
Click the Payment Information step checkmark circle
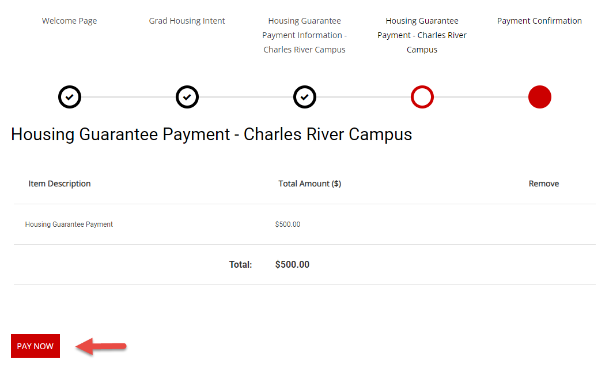pyautogui.click(x=305, y=97)
